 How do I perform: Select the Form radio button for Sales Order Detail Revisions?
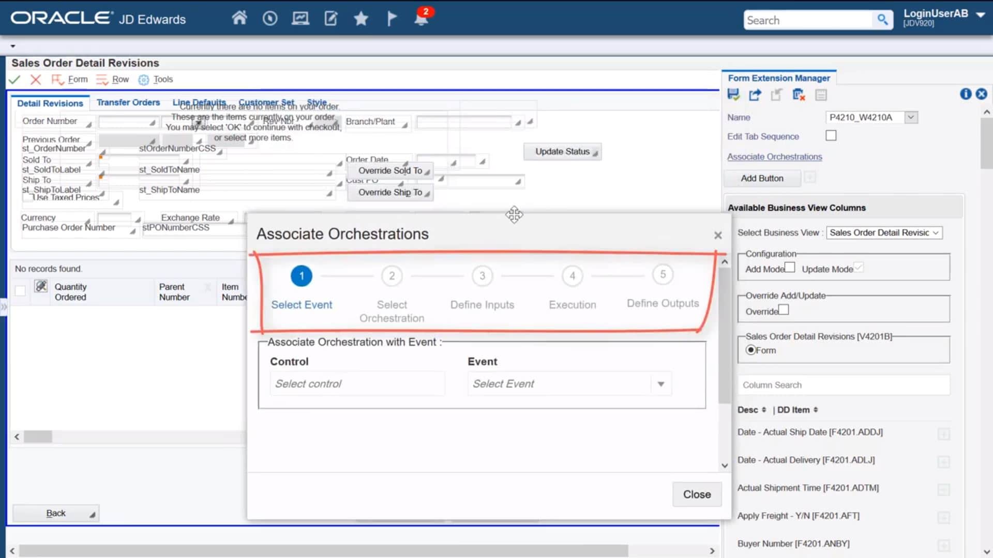coord(751,350)
